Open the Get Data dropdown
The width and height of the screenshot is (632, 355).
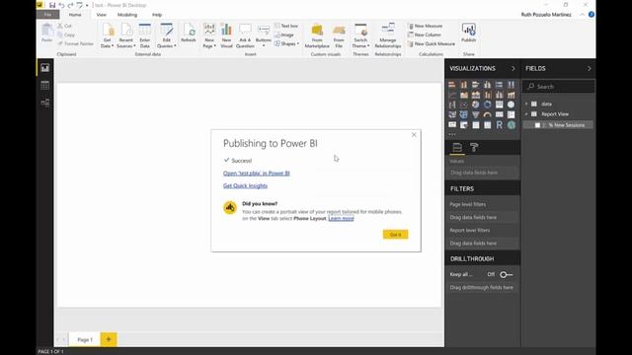pos(107,35)
